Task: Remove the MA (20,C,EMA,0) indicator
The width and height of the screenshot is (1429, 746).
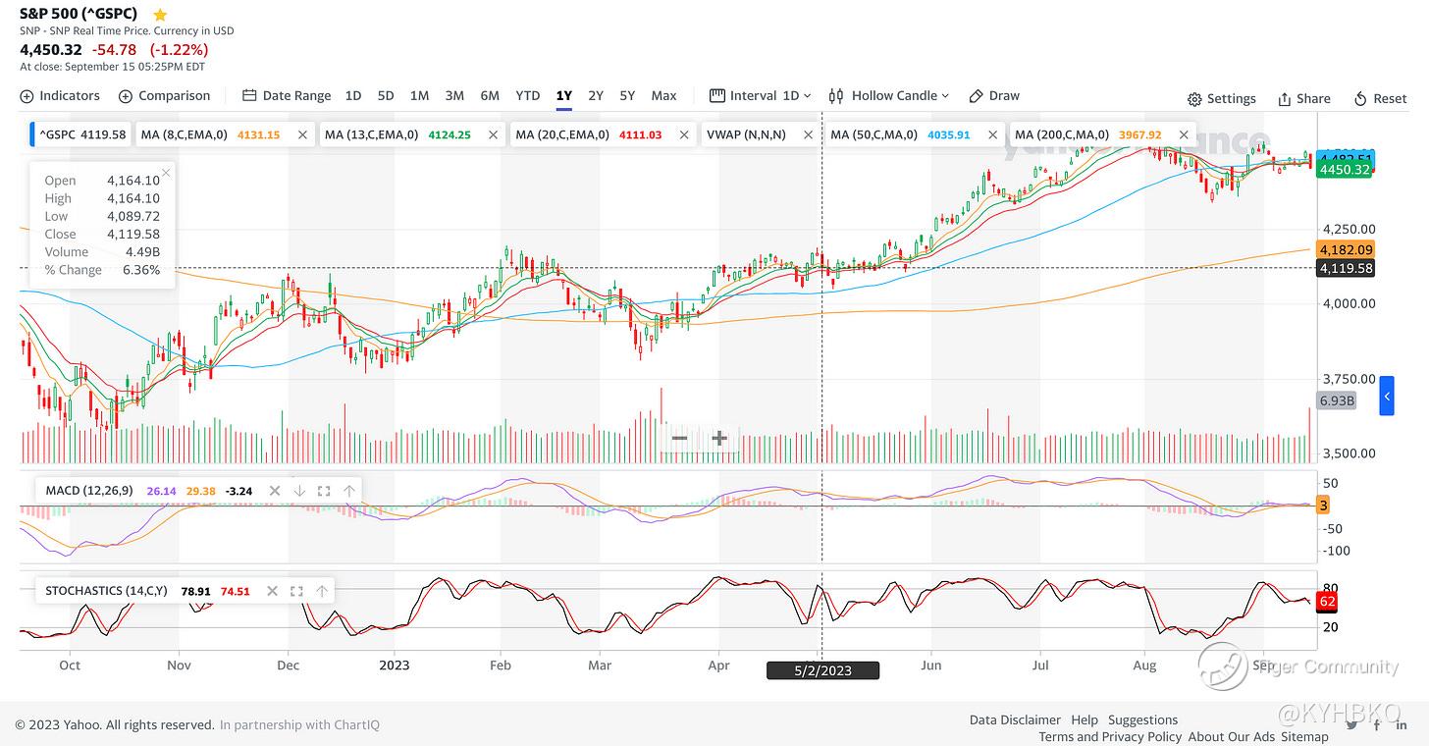Action: tap(684, 134)
